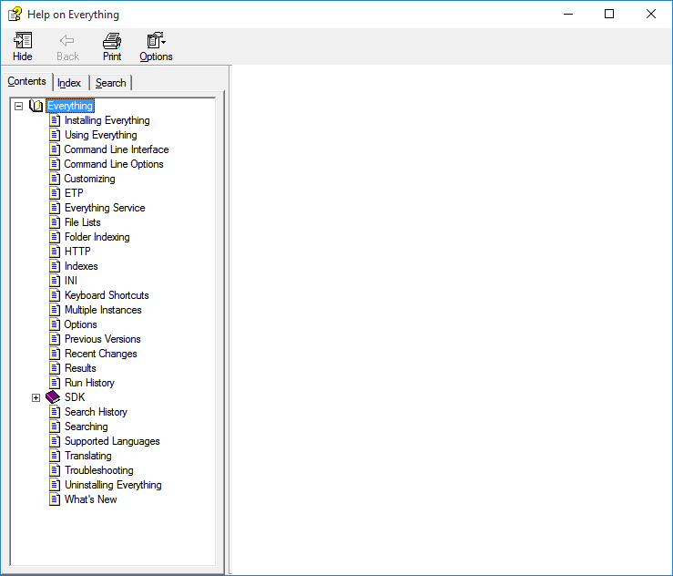673x576 pixels.
Task: Click page icon beside Customizing
Action: coord(55,179)
